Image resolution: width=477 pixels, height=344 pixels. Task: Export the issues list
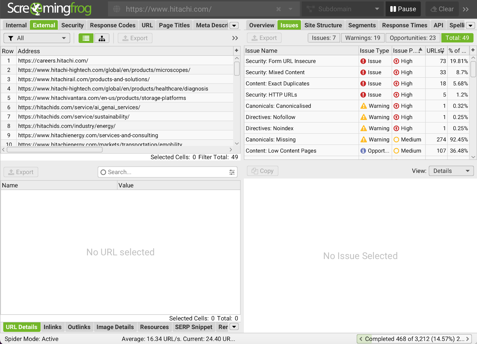coord(264,38)
